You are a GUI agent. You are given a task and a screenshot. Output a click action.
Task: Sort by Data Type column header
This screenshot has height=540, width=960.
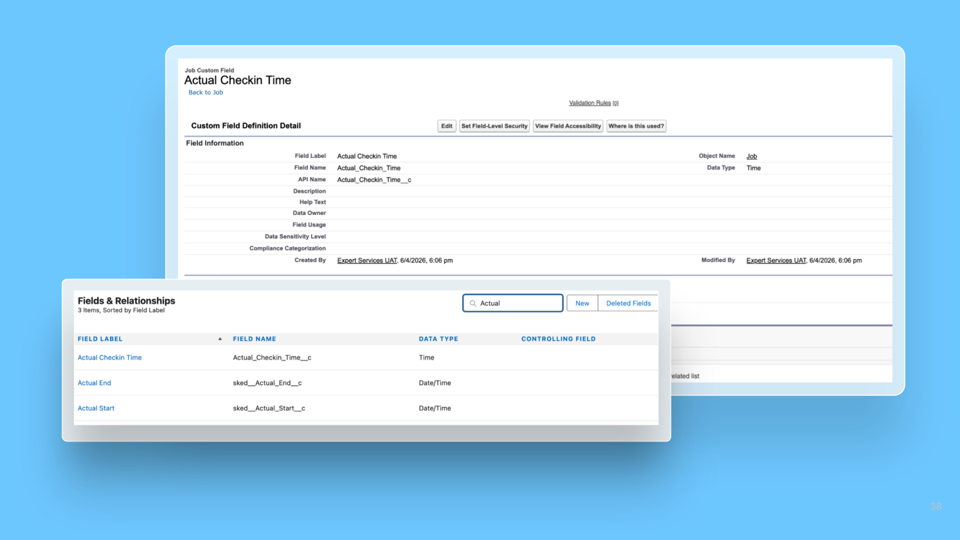point(438,339)
